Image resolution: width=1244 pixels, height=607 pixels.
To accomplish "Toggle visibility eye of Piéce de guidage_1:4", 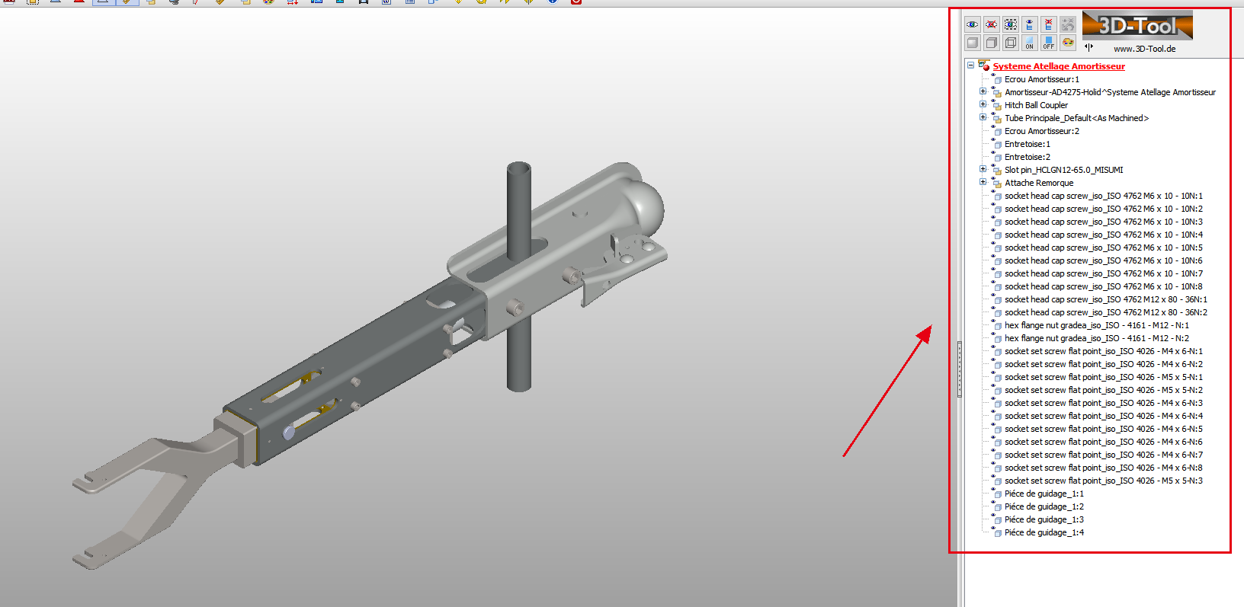I will point(993,528).
